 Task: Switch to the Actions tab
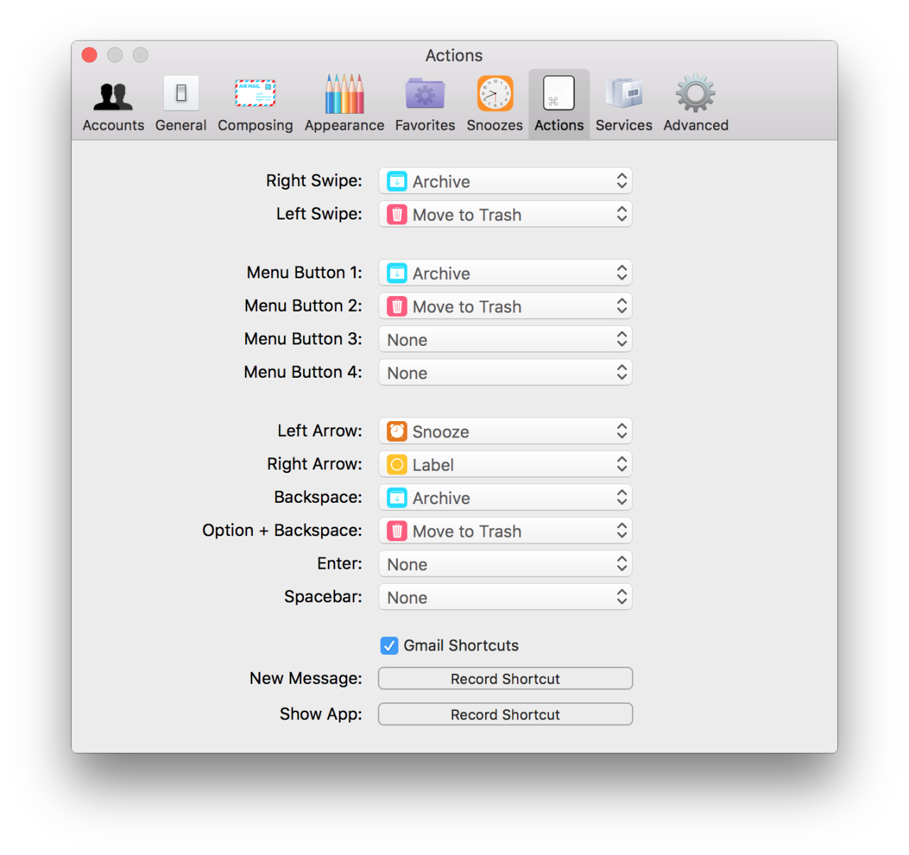click(x=558, y=103)
